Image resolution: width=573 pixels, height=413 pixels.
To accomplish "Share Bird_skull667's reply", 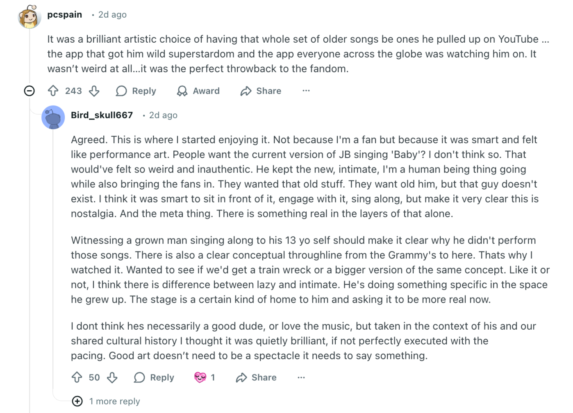I will click(x=256, y=377).
